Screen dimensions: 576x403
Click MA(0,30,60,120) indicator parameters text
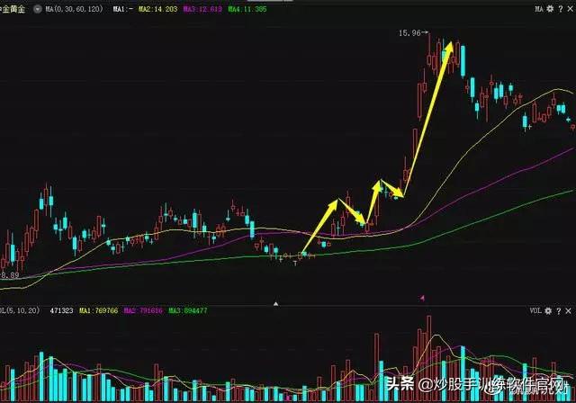pyautogui.click(x=74, y=9)
